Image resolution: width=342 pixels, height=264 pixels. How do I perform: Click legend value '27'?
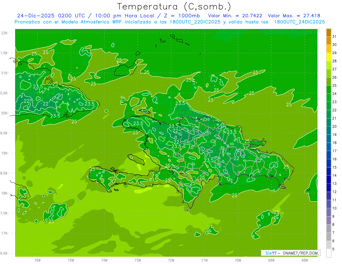point(334,69)
